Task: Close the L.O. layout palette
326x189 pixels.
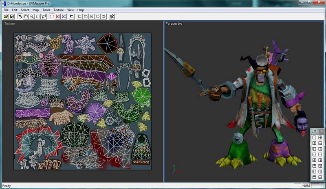Action: coord(322,131)
